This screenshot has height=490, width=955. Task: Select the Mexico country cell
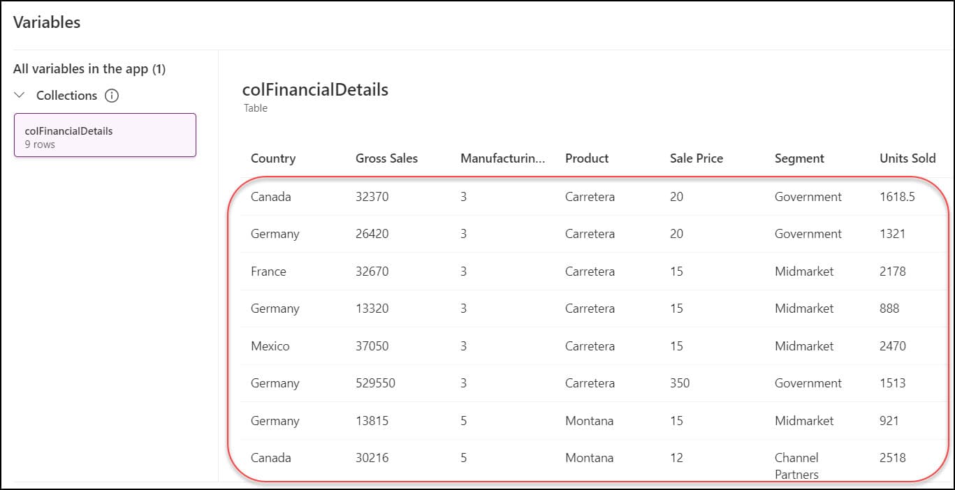[x=270, y=346]
